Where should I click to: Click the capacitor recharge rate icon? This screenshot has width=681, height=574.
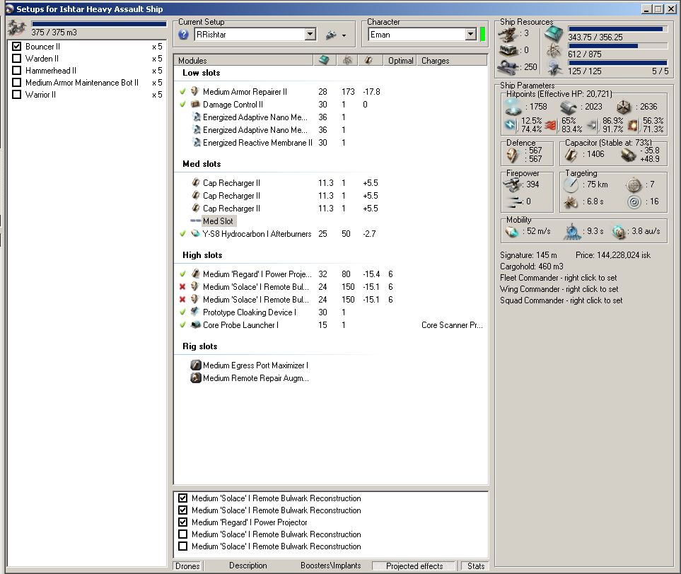point(629,155)
